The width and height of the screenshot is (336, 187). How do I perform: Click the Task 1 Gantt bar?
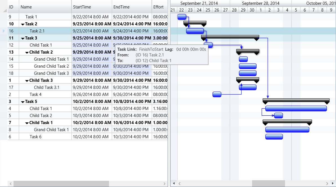(182, 17)
